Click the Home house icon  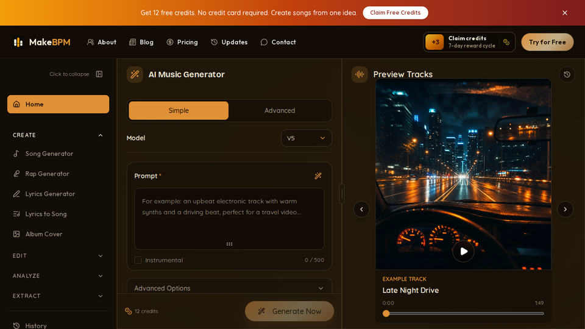point(16,104)
